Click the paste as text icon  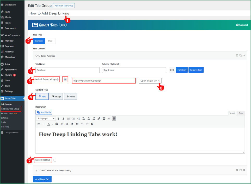[x=57, y=124]
